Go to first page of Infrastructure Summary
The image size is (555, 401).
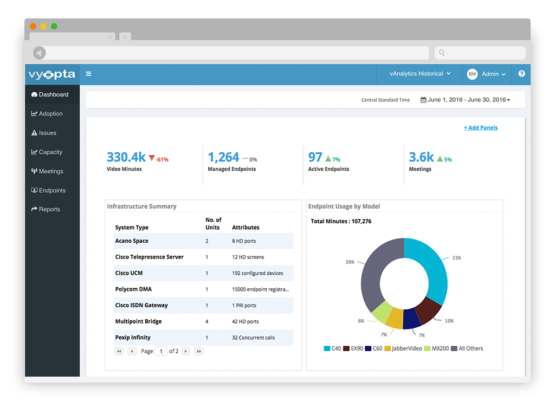point(119,351)
